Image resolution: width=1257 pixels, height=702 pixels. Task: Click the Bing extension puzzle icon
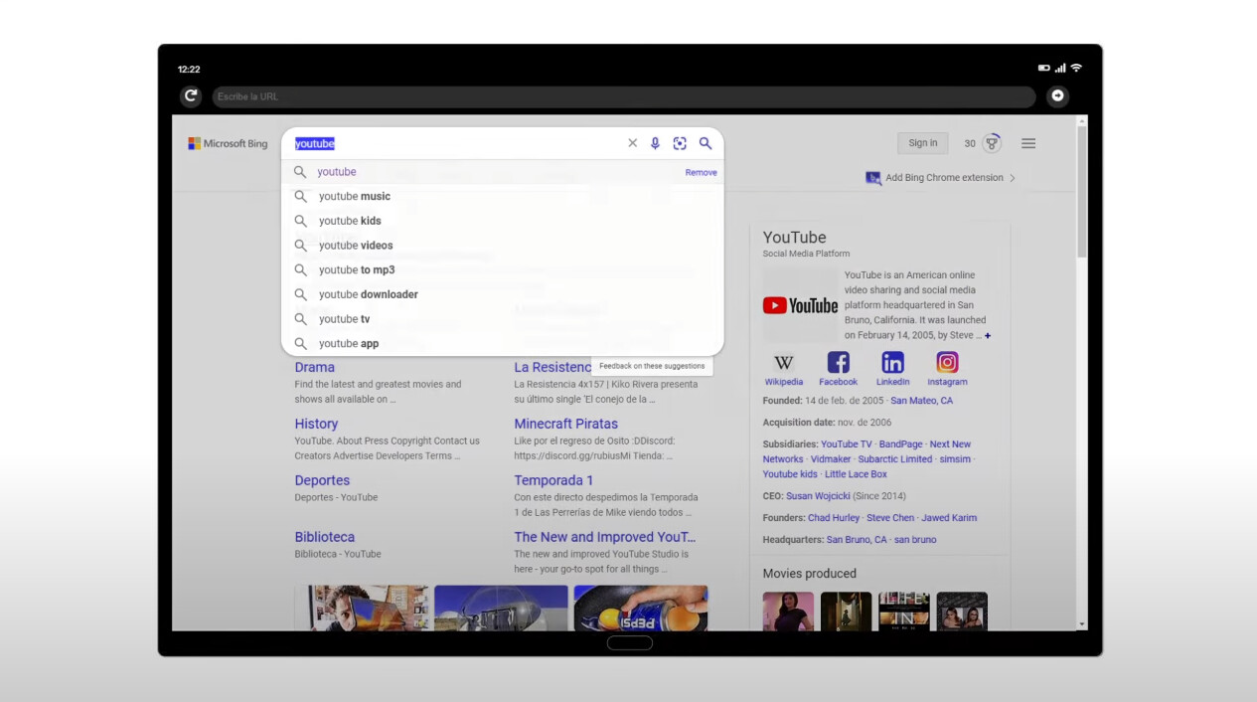(x=872, y=178)
